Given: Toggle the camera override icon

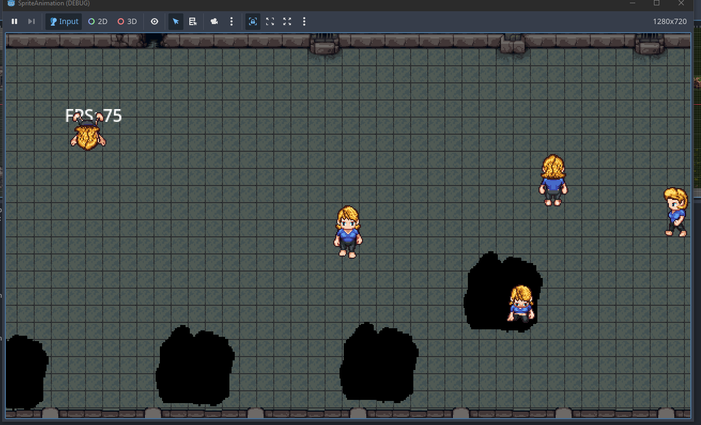Looking at the screenshot, I should (x=214, y=21).
